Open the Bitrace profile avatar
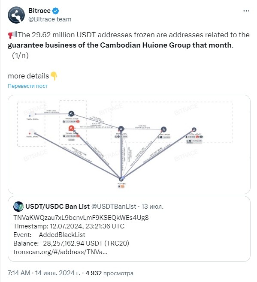257x282 pixels. 16,15
